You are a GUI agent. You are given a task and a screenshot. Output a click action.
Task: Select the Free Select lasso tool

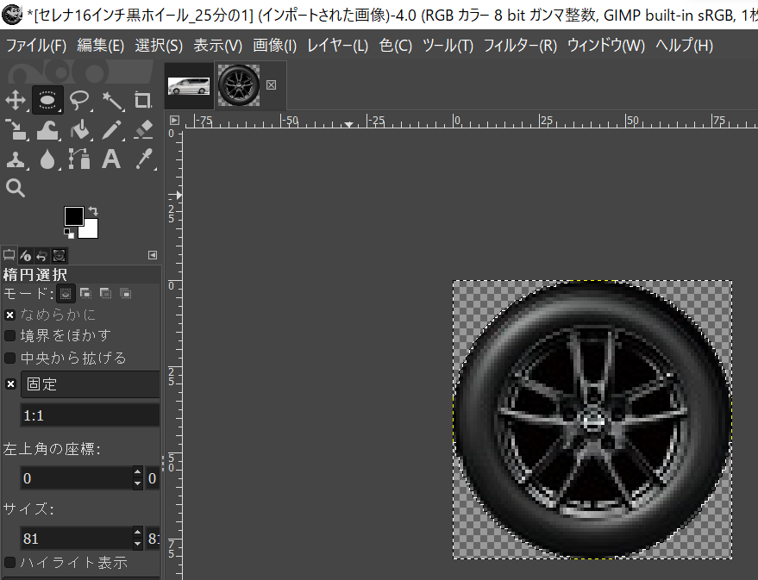(x=80, y=100)
